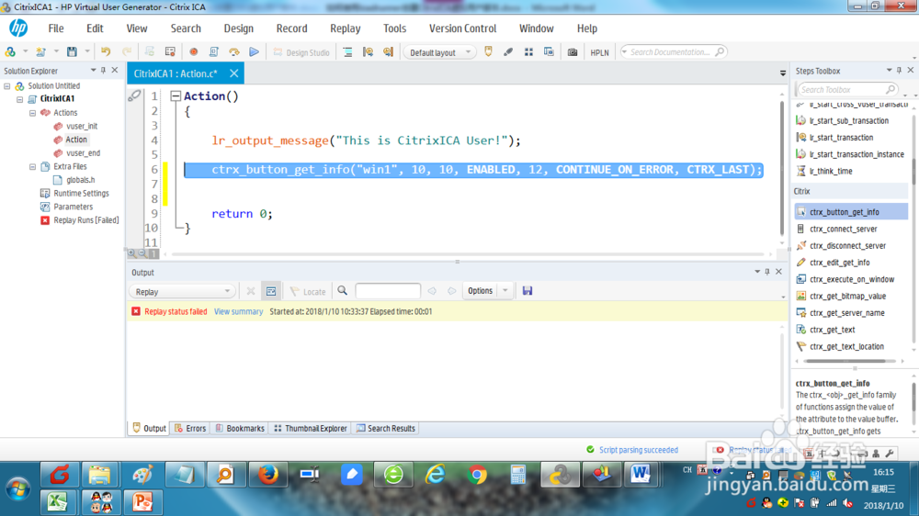Click the HPLN toolbar button

point(599,52)
